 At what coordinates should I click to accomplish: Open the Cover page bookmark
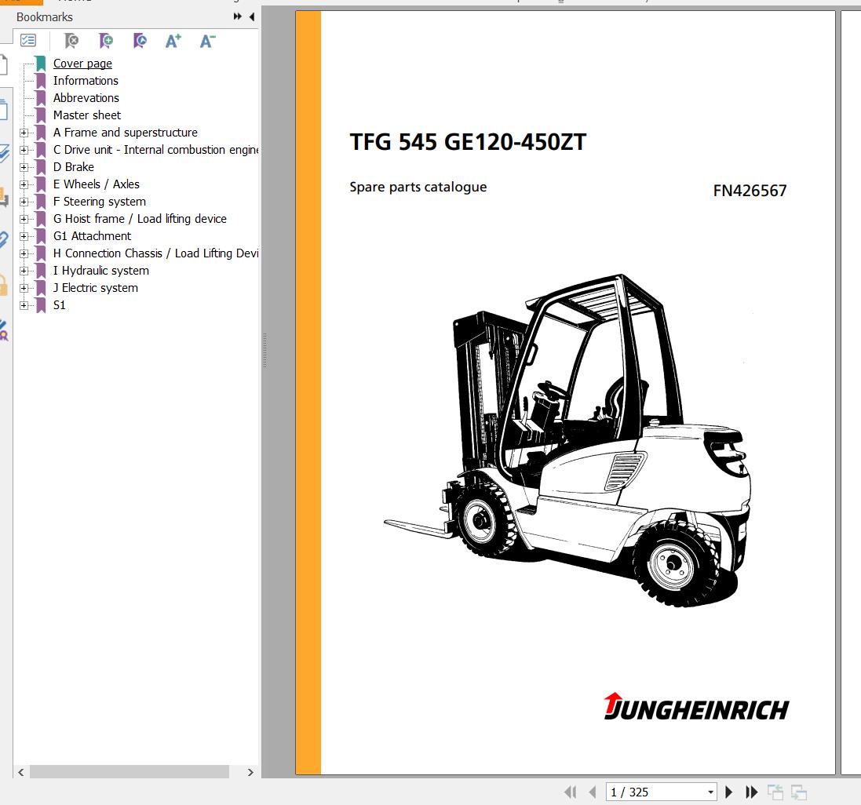click(x=82, y=64)
